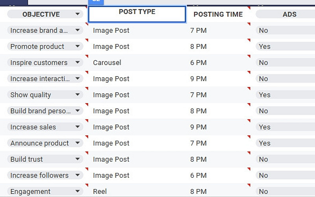The image size is (315, 197).
Task: Open the 'Promote product' dropdown arrow
Action: point(77,46)
